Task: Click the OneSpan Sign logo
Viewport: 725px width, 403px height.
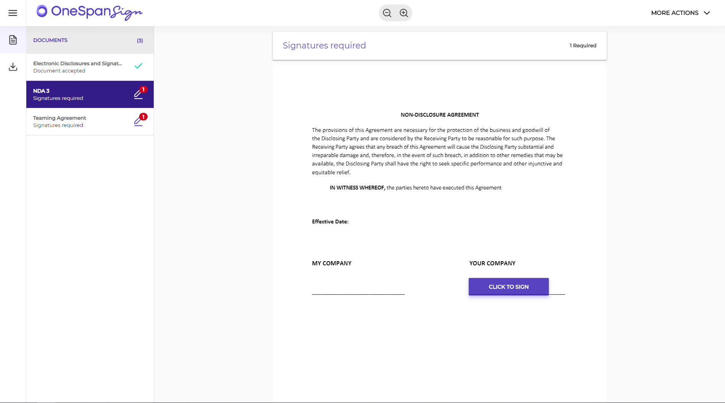Action: pyautogui.click(x=89, y=13)
